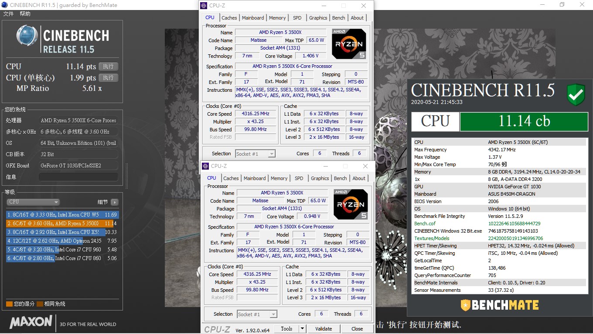Switch to Graphics tab in front CPU-Z window
The width and height of the screenshot is (593, 334).
(320, 178)
